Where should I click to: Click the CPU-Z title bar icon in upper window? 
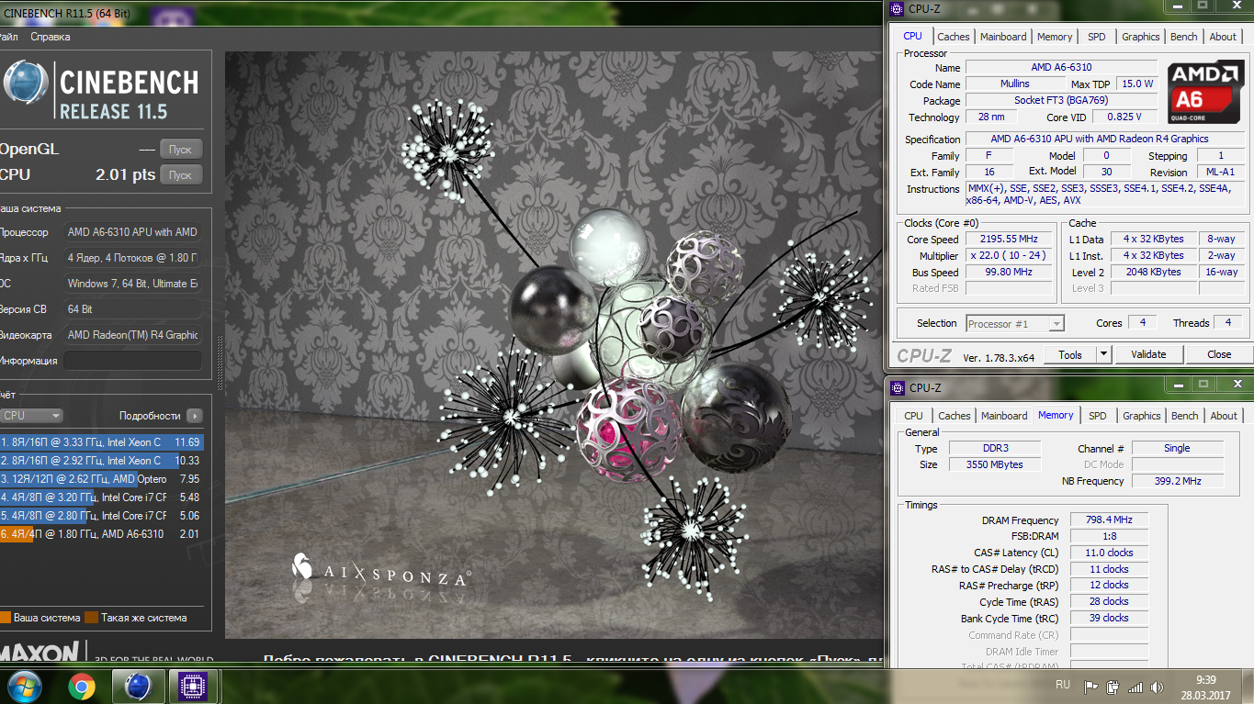click(897, 9)
